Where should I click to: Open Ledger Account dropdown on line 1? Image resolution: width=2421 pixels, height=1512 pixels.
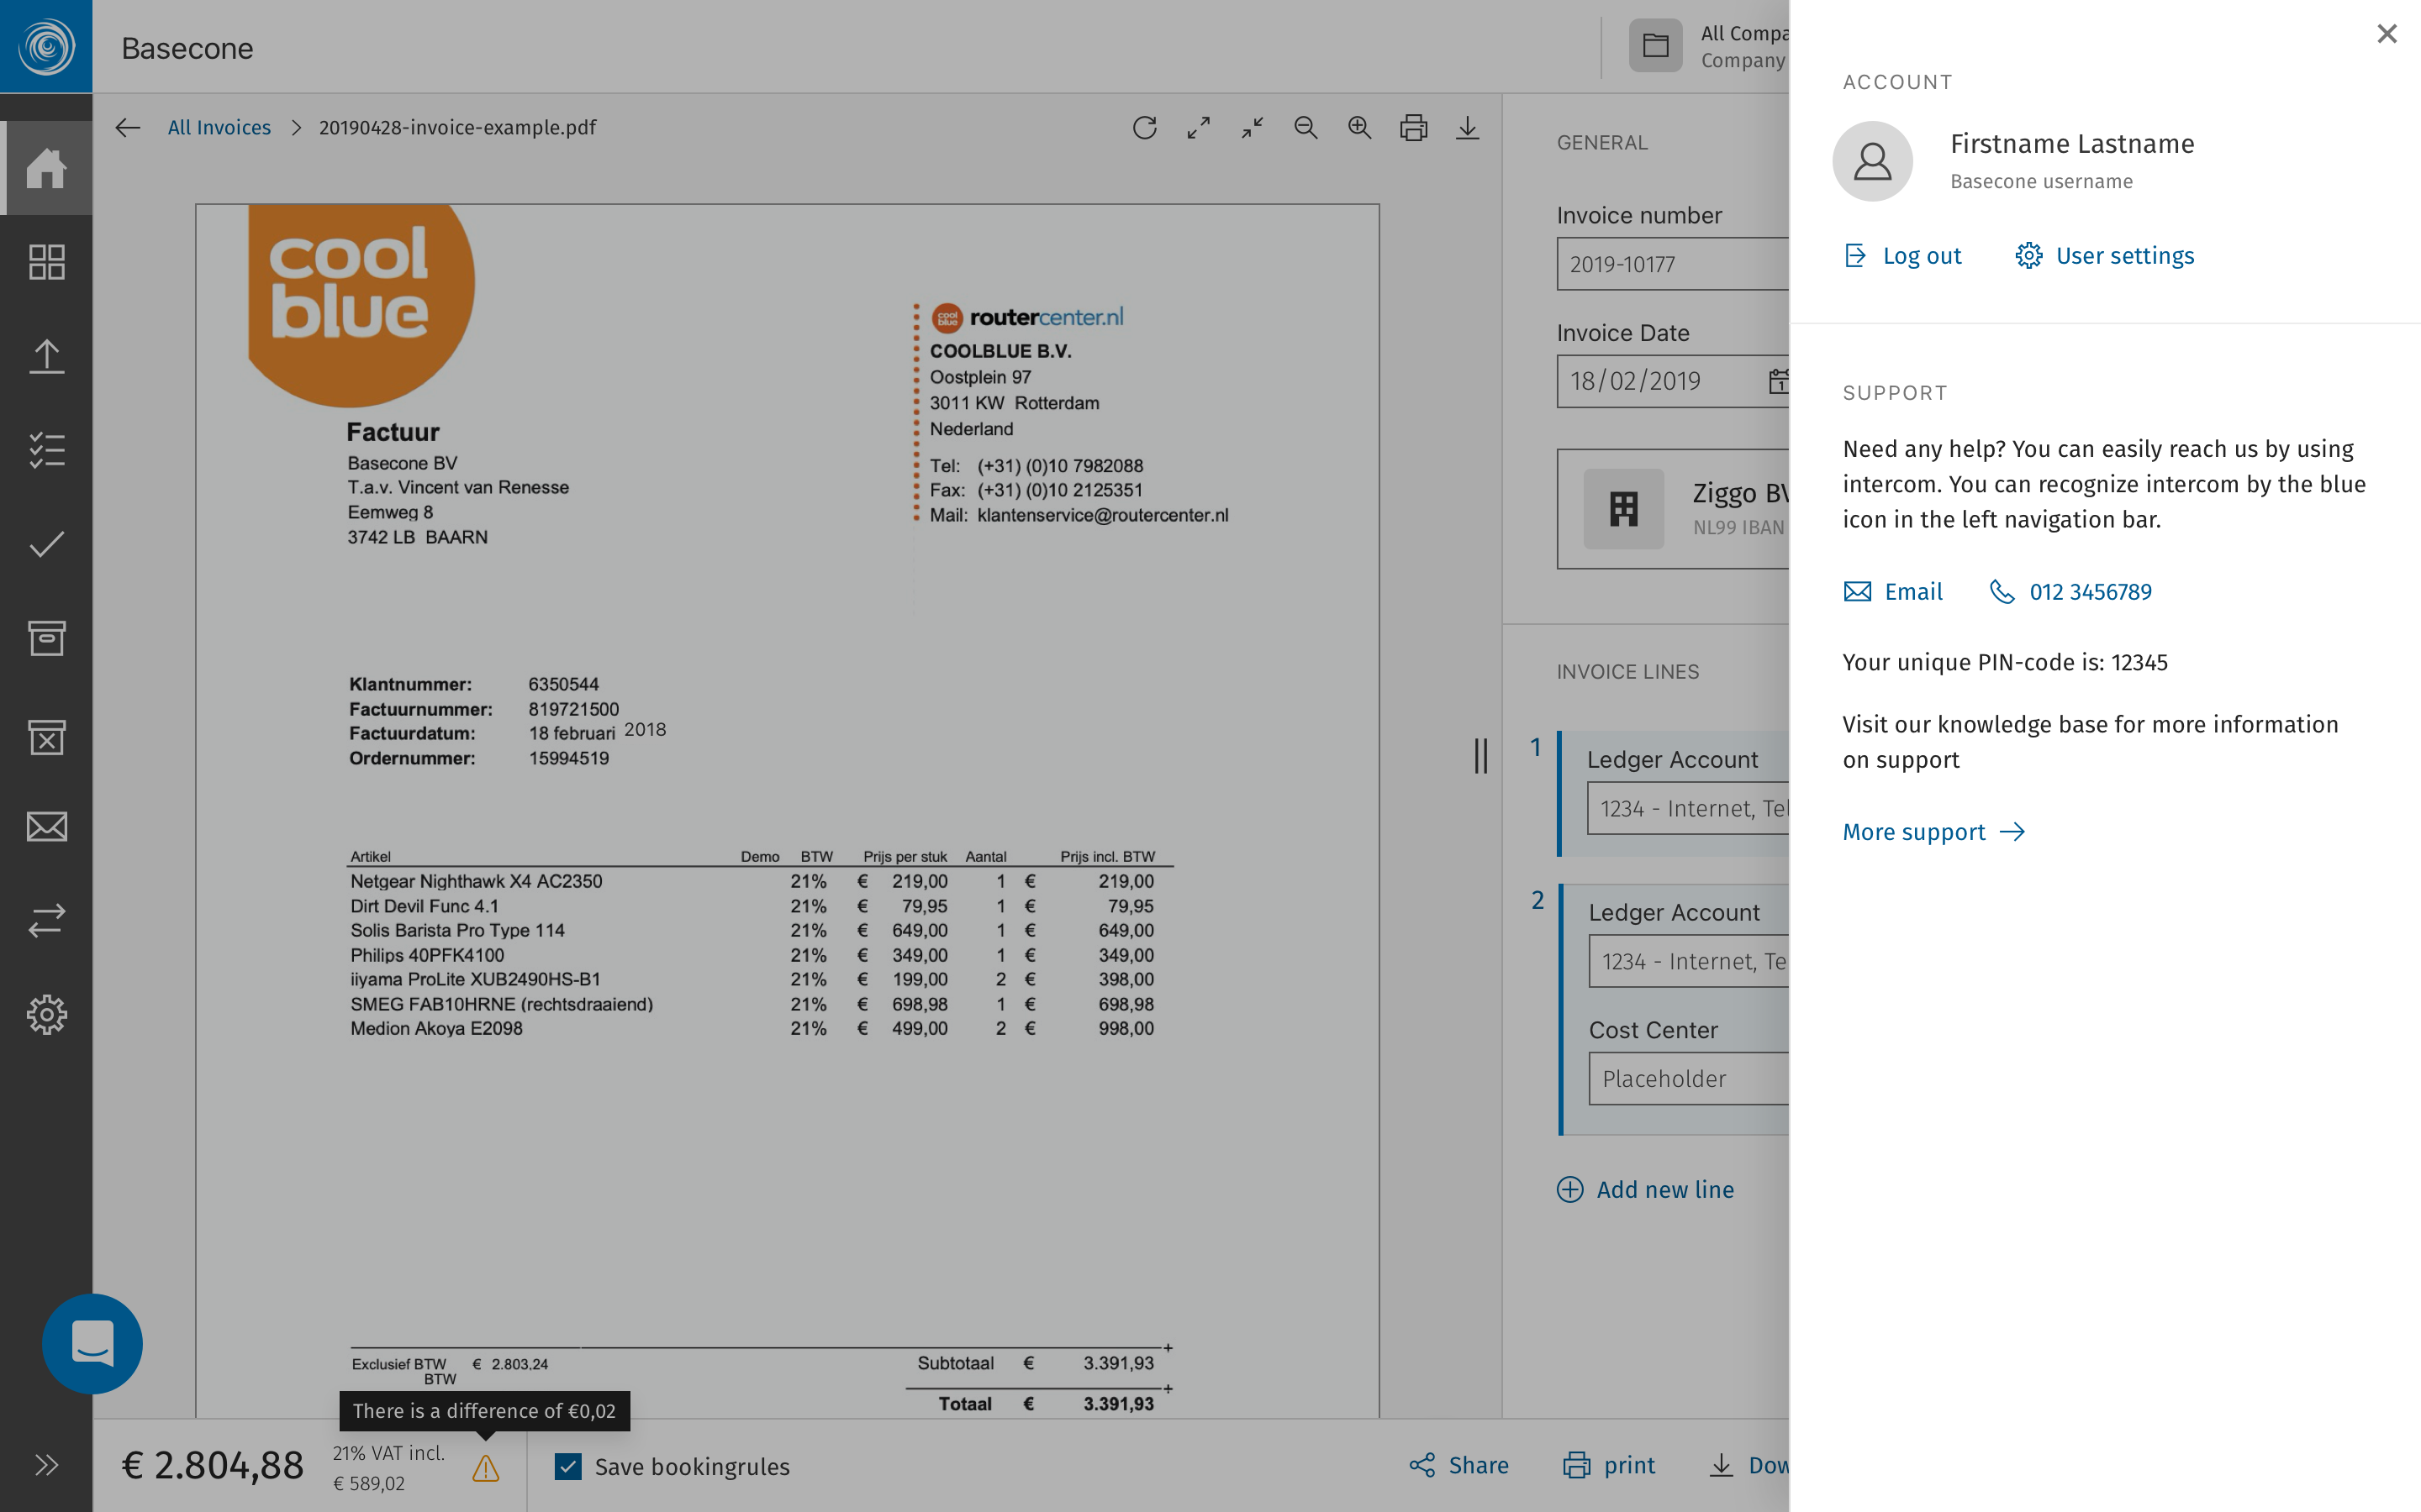pyautogui.click(x=1688, y=808)
